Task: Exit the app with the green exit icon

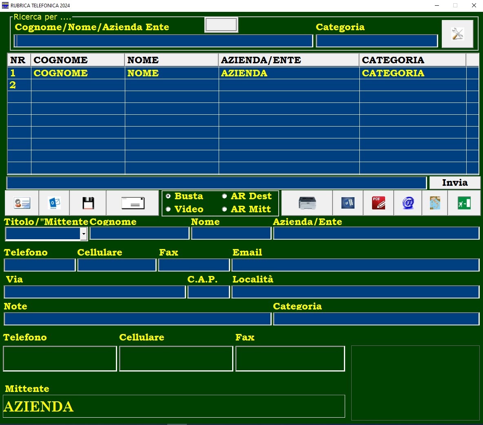Action: pos(464,203)
